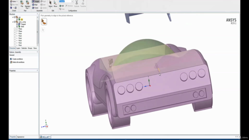This screenshot has height=140, width=249.
Task: Click the axis triad in viewport corner
Action: 45,124
